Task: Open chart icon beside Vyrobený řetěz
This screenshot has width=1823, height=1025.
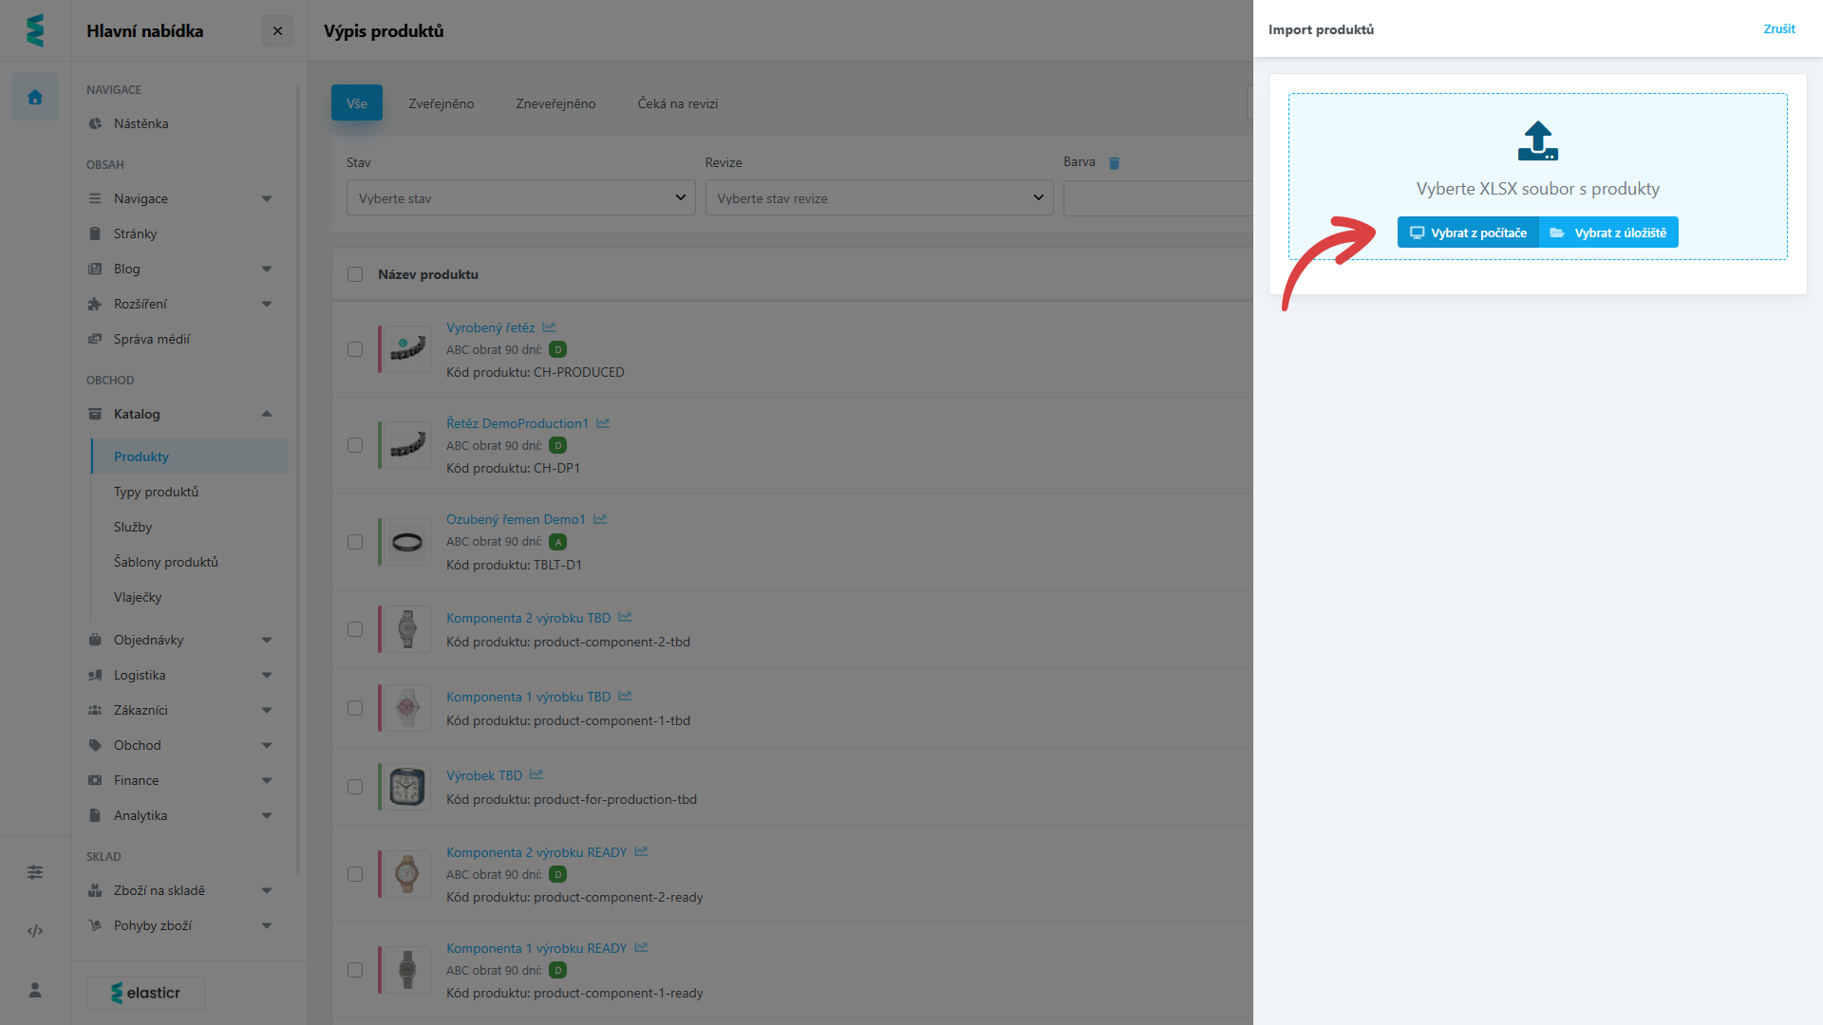Action: (549, 327)
